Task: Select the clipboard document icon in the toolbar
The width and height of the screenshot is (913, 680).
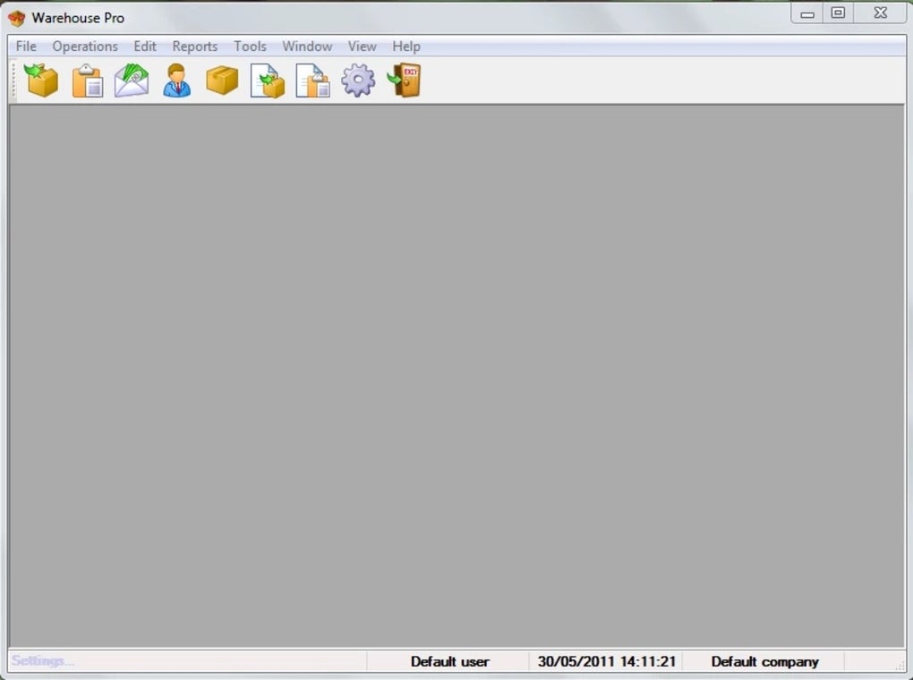Action: (x=86, y=80)
